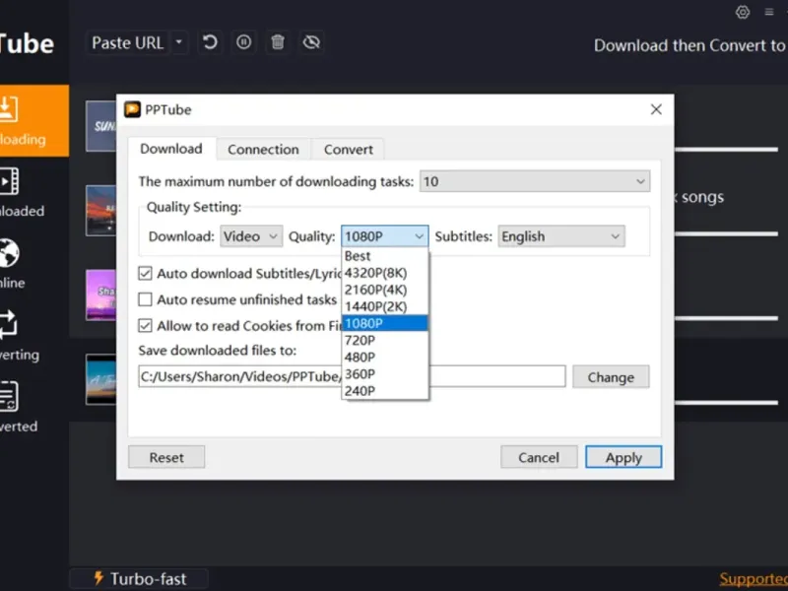Open maximum downloading tasks dropdown
The image size is (788, 591).
(x=535, y=181)
